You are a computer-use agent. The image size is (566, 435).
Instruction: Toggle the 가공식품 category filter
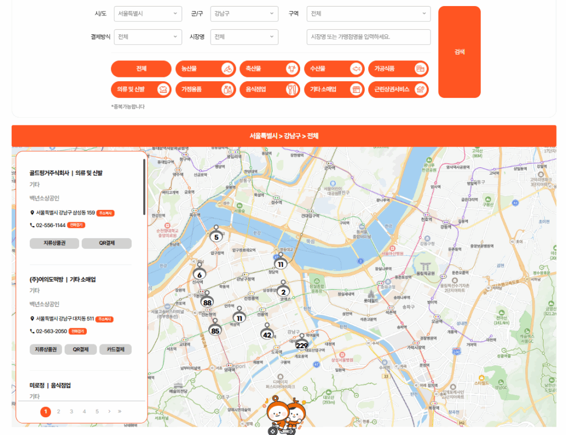point(398,69)
